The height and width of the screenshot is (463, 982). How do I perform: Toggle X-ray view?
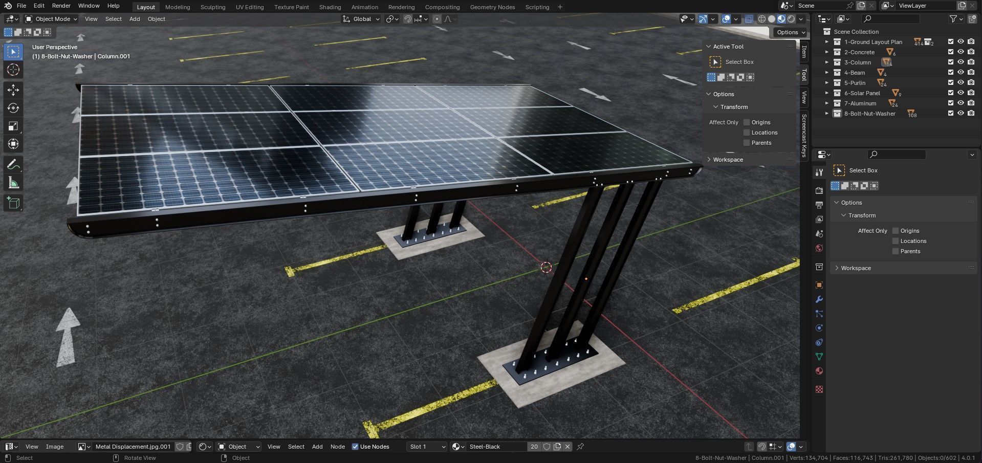coord(749,19)
